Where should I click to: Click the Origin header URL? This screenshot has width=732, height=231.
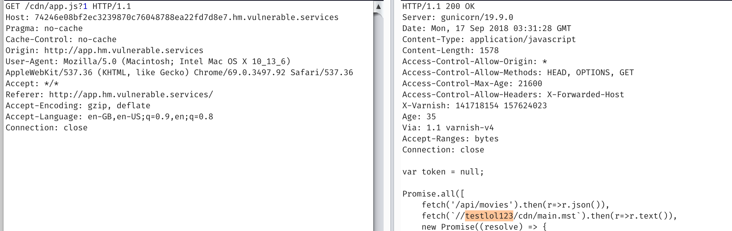[123, 51]
